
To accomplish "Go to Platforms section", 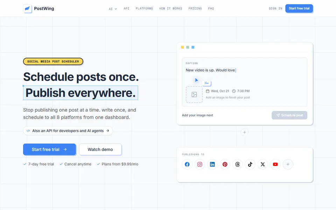I will tap(144, 8).
